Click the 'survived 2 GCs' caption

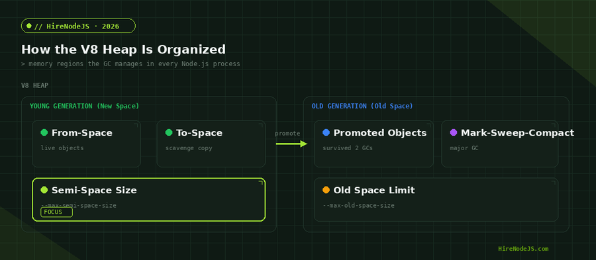point(348,148)
